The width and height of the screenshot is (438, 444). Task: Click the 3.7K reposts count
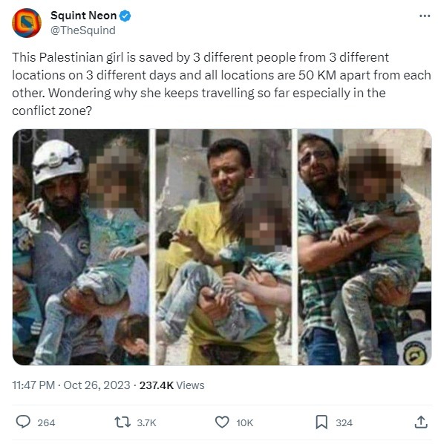pyautogui.click(x=146, y=422)
